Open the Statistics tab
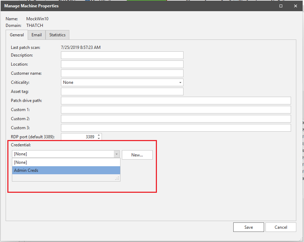The image size is (304, 242). click(57, 35)
